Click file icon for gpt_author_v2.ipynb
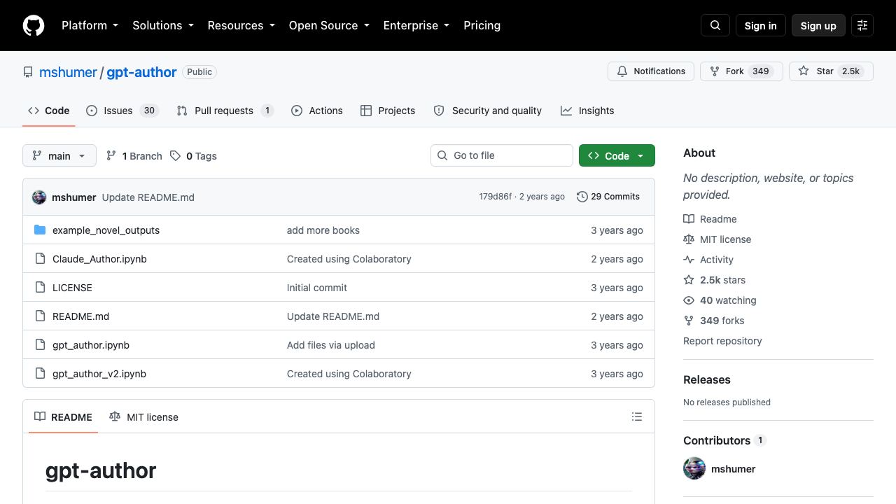The height and width of the screenshot is (504, 896). (40, 374)
